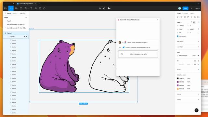Click the search icon in Layers panel

pos(5,13)
